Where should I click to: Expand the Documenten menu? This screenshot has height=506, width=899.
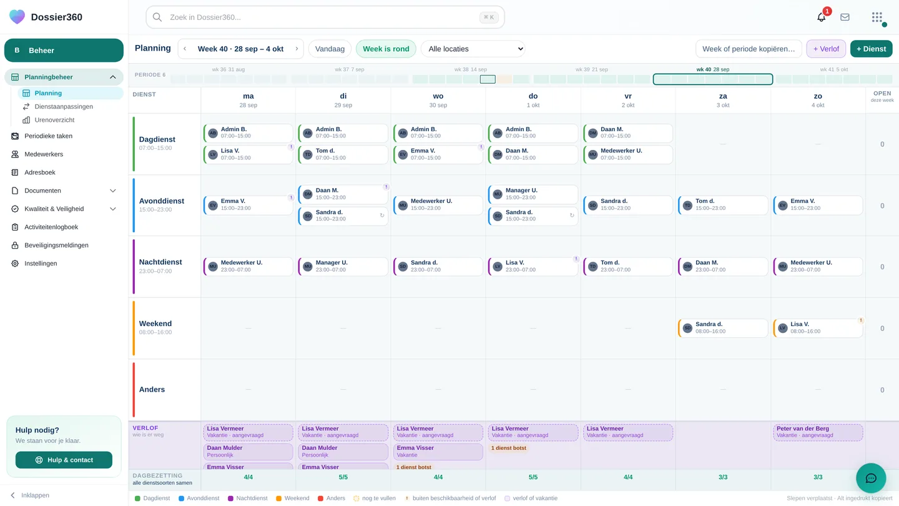[x=64, y=191]
